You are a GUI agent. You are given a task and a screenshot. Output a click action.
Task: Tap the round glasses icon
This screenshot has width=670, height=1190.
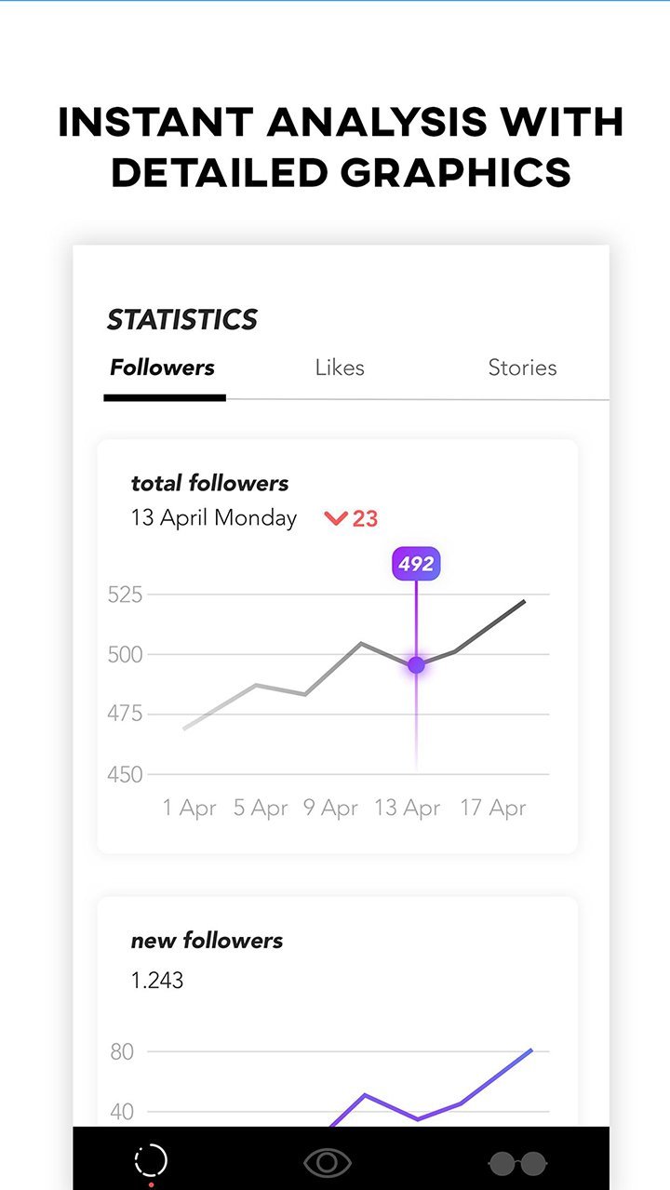(517, 1163)
